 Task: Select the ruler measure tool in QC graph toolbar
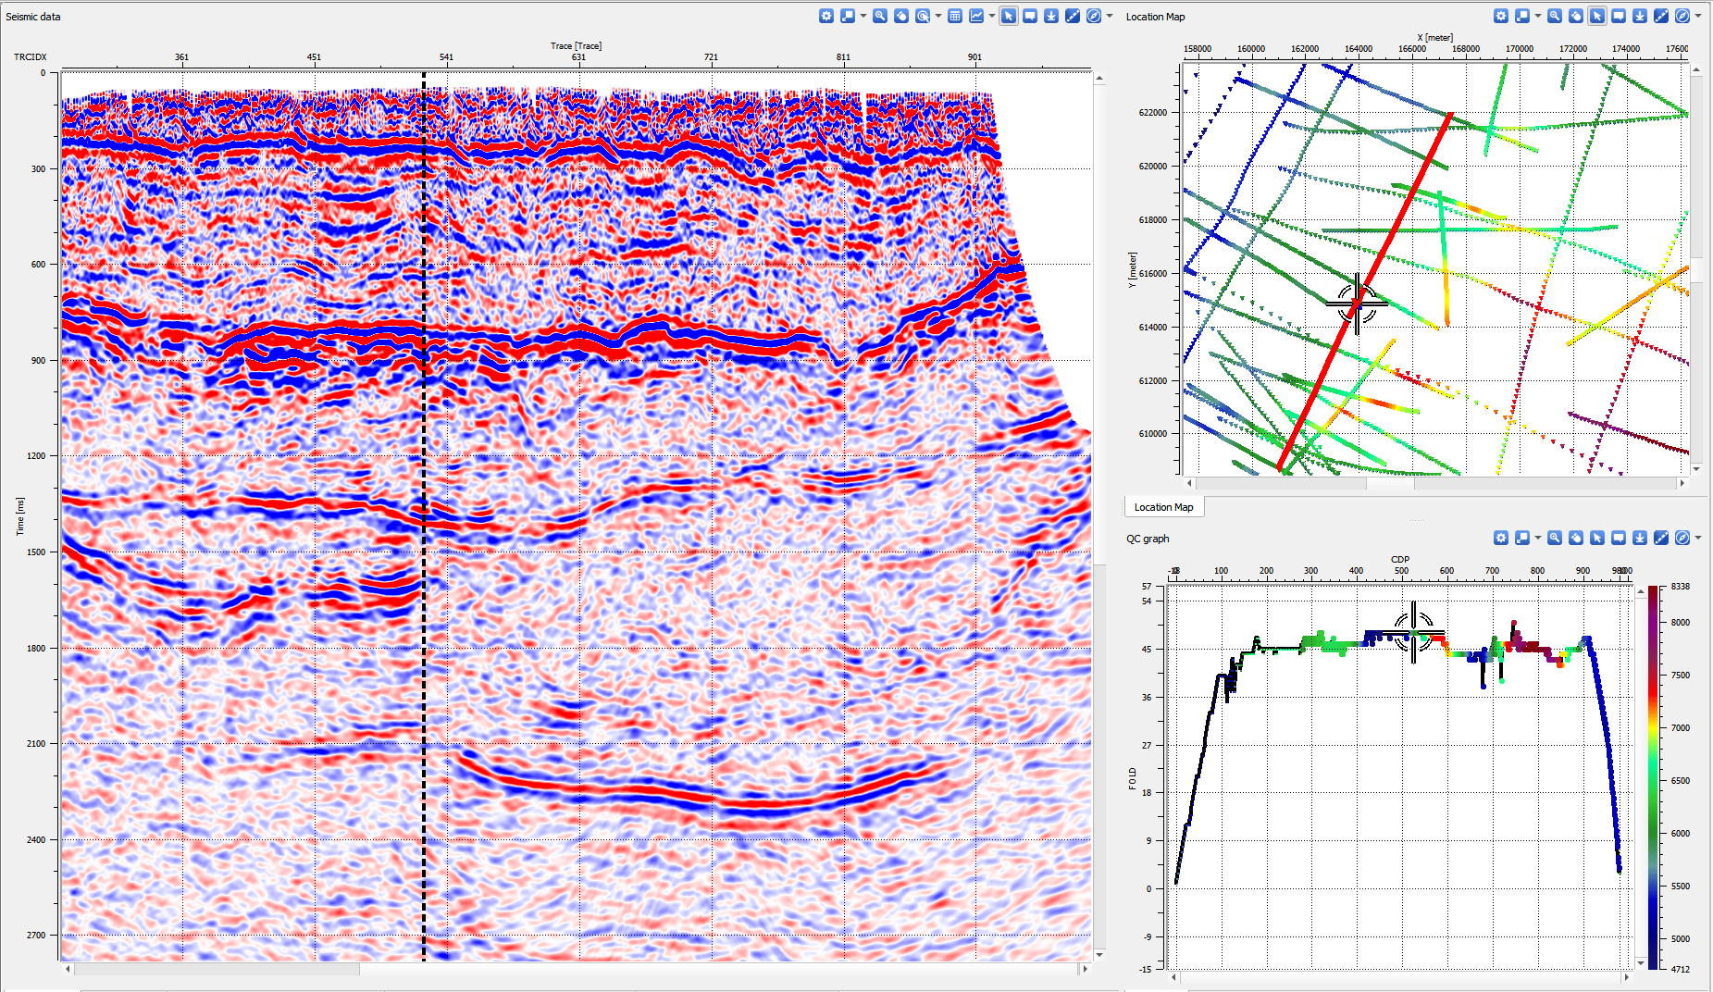1661,538
